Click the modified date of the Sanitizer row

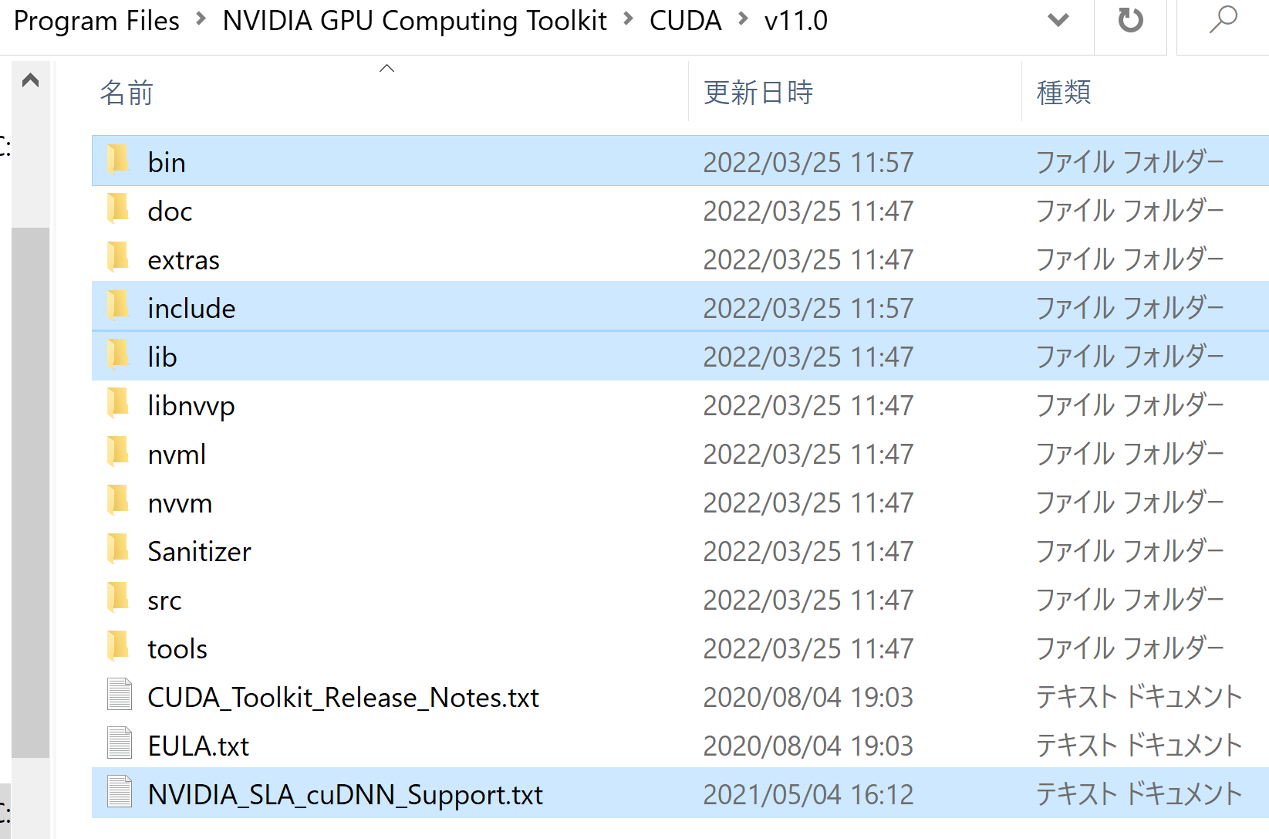pos(808,551)
